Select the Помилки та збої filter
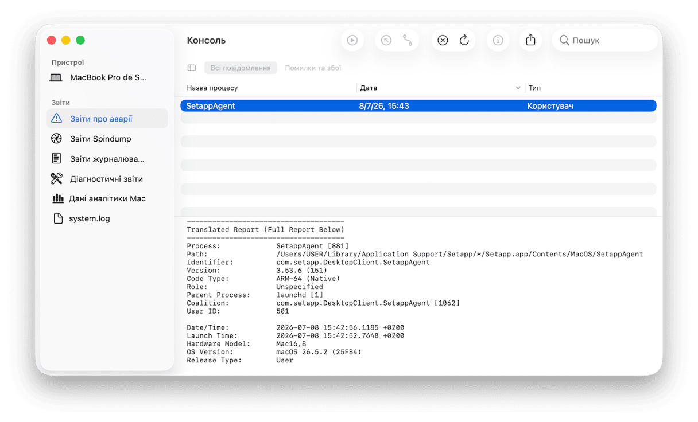Viewport: 698px width, 422px height. (313, 68)
